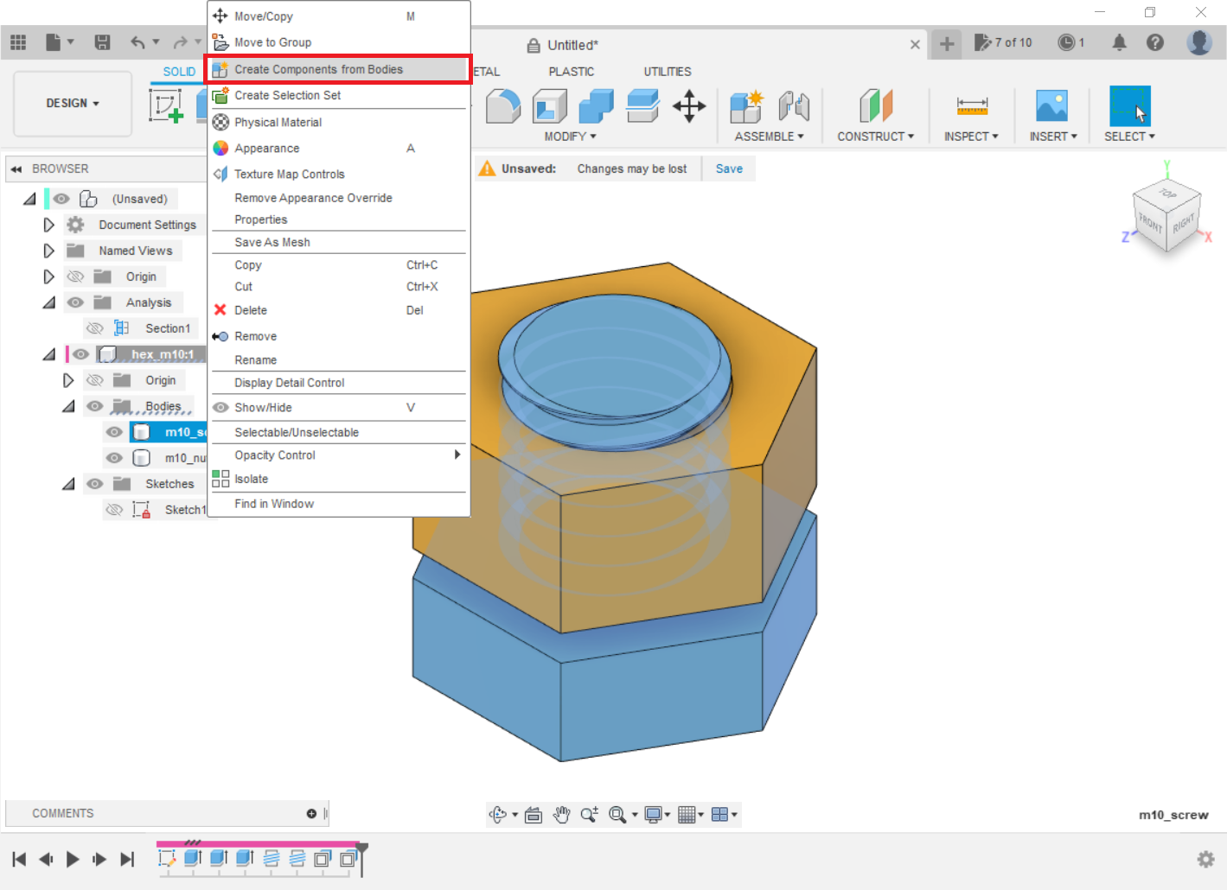The height and width of the screenshot is (890, 1227).
Task: Click the Save link in unsaved banner
Action: tap(729, 168)
